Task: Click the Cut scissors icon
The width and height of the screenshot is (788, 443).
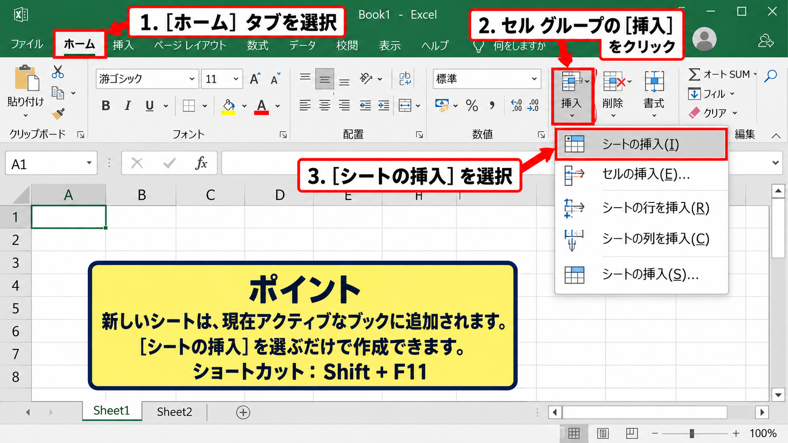Action: 57,72
